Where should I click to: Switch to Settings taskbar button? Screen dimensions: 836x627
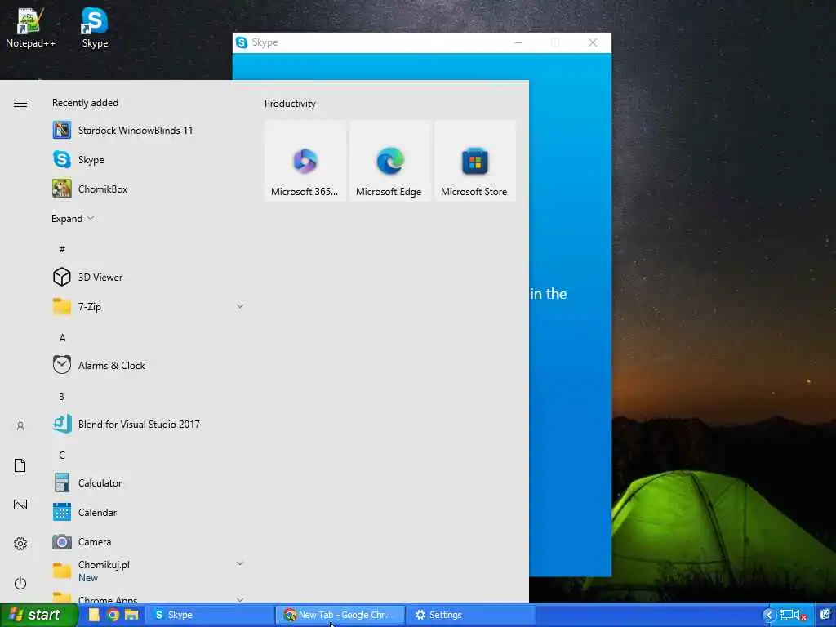(x=470, y=615)
